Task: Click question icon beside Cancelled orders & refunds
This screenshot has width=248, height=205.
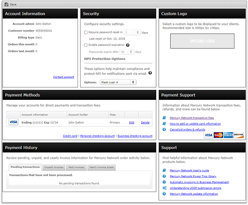Action: point(164,130)
